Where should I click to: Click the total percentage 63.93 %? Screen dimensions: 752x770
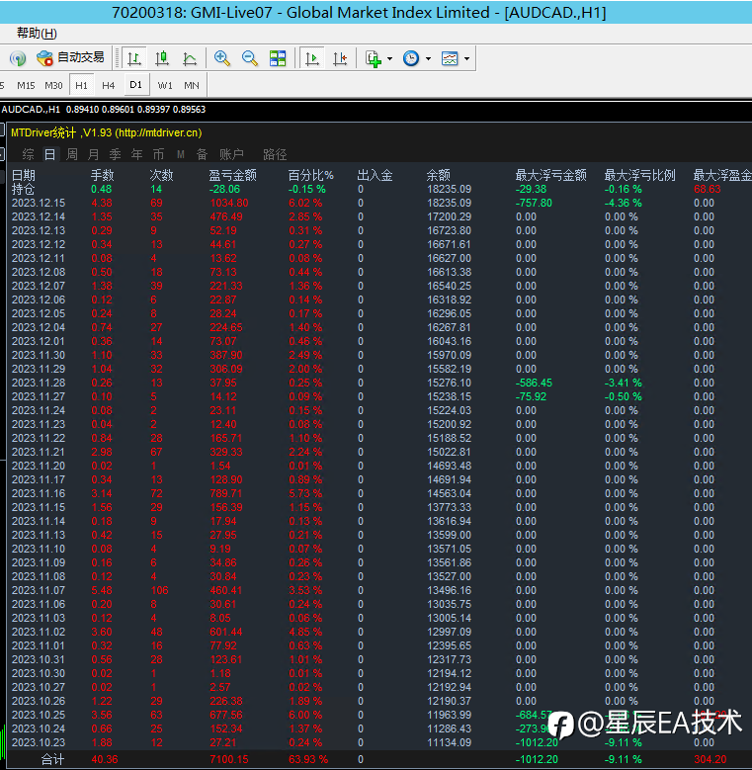308,759
